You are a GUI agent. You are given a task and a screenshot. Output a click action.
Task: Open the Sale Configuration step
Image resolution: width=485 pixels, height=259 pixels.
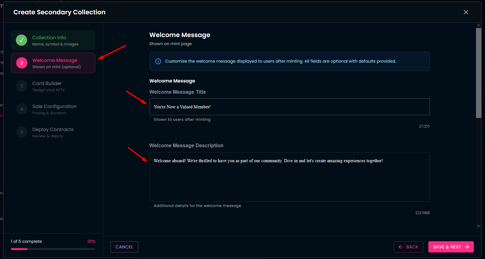(54, 109)
